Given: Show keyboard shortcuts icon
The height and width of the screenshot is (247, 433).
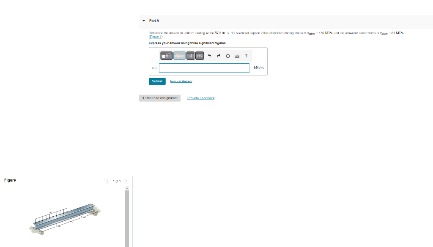Looking at the screenshot, I should click(237, 56).
